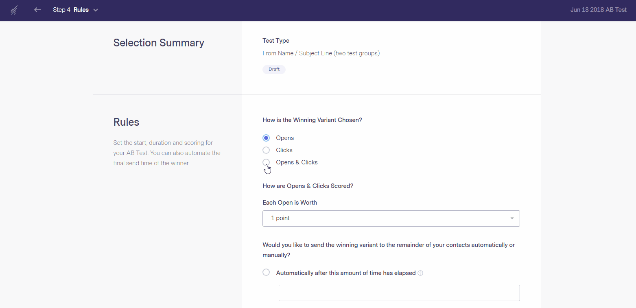Image resolution: width=636 pixels, height=308 pixels.
Task: Click the app logo icon in header
Action: point(14,10)
